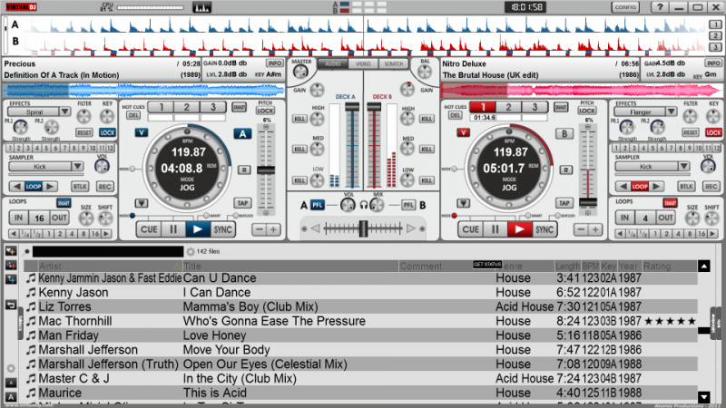Click deck A hot cue DEL button
The width and height of the screenshot is (726, 408).
tap(132, 115)
